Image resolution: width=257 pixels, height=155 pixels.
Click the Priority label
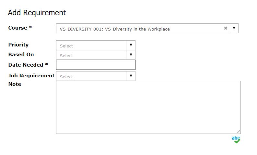coord(18,45)
